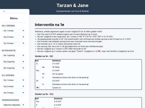This screenshot has height=108, width=145.
Task: Open the 'Na 2-opening' interventie dropdown
Action: coord(14,62)
